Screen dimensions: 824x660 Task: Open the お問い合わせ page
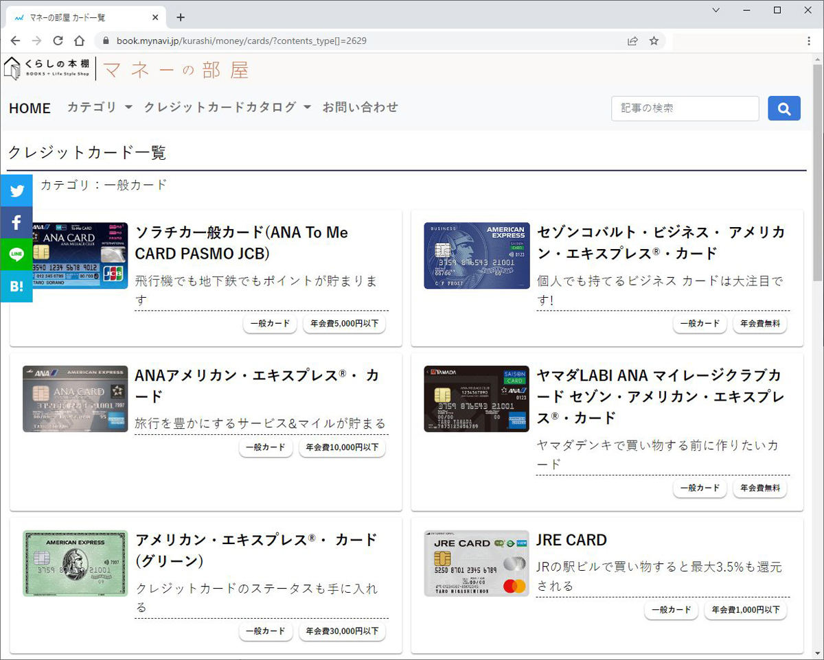pos(360,107)
